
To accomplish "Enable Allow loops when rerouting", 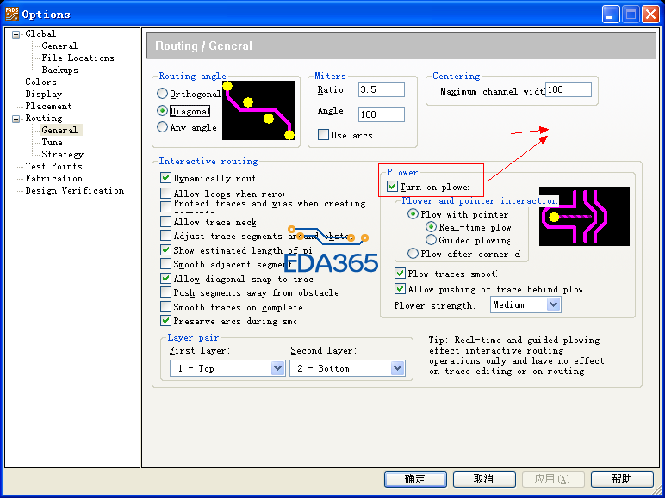I will point(166,194).
